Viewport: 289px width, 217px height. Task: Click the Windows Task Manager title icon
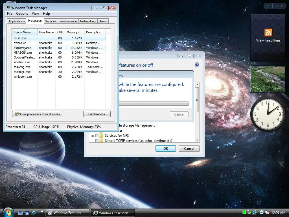tap(8, 8)
